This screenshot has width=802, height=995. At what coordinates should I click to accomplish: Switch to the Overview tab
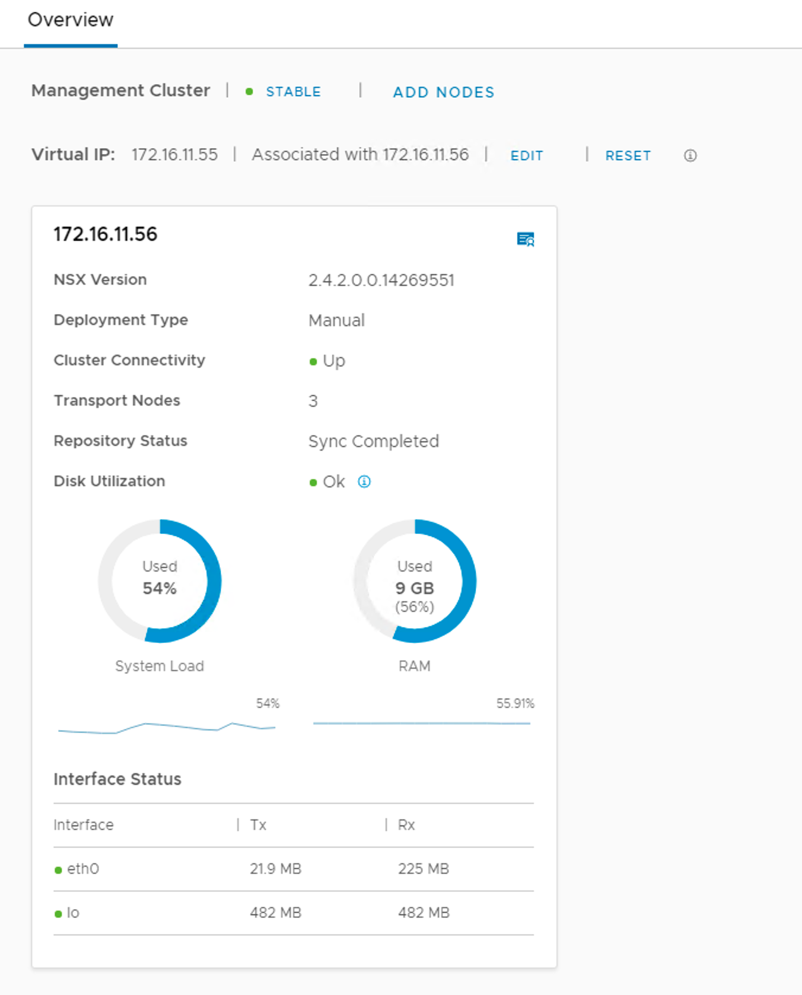pos(71,20)
